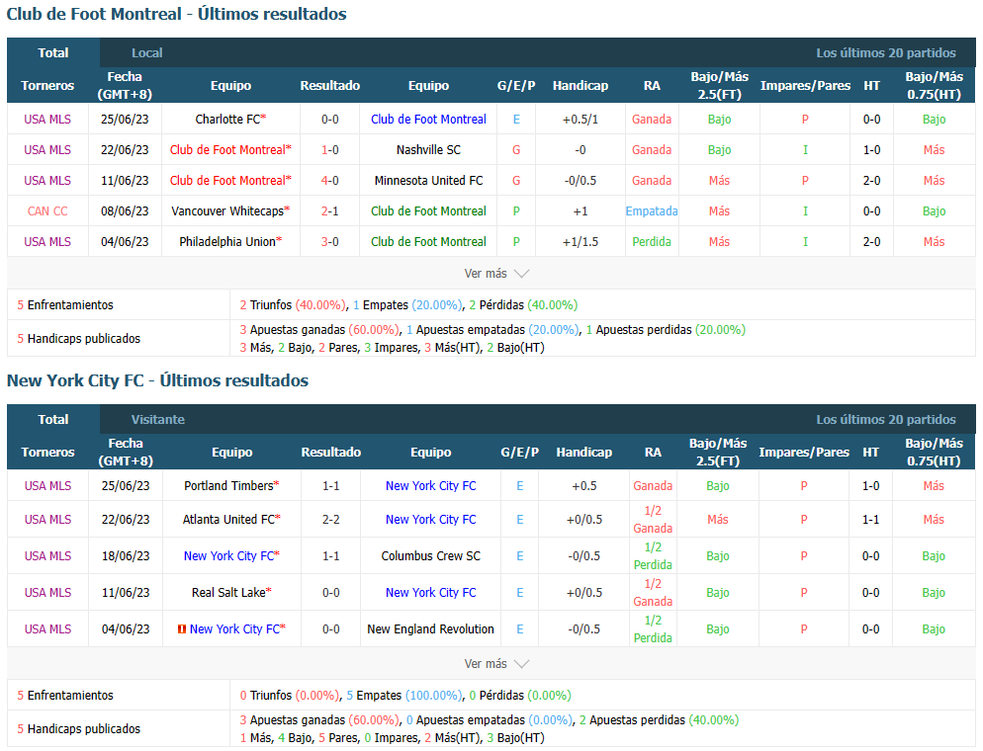Click the 18/06/23 date cell
Viewport: 983px width, 751px height.
(x=126, y=555)
